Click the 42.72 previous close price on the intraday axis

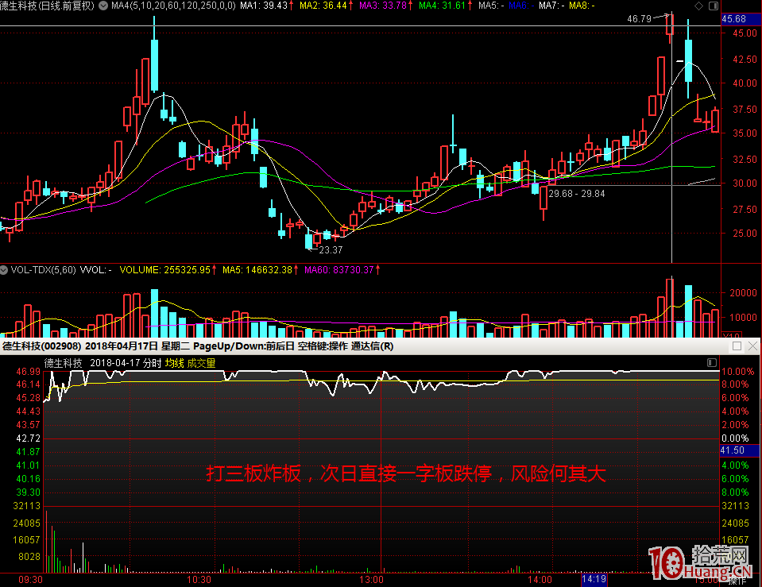28,438
